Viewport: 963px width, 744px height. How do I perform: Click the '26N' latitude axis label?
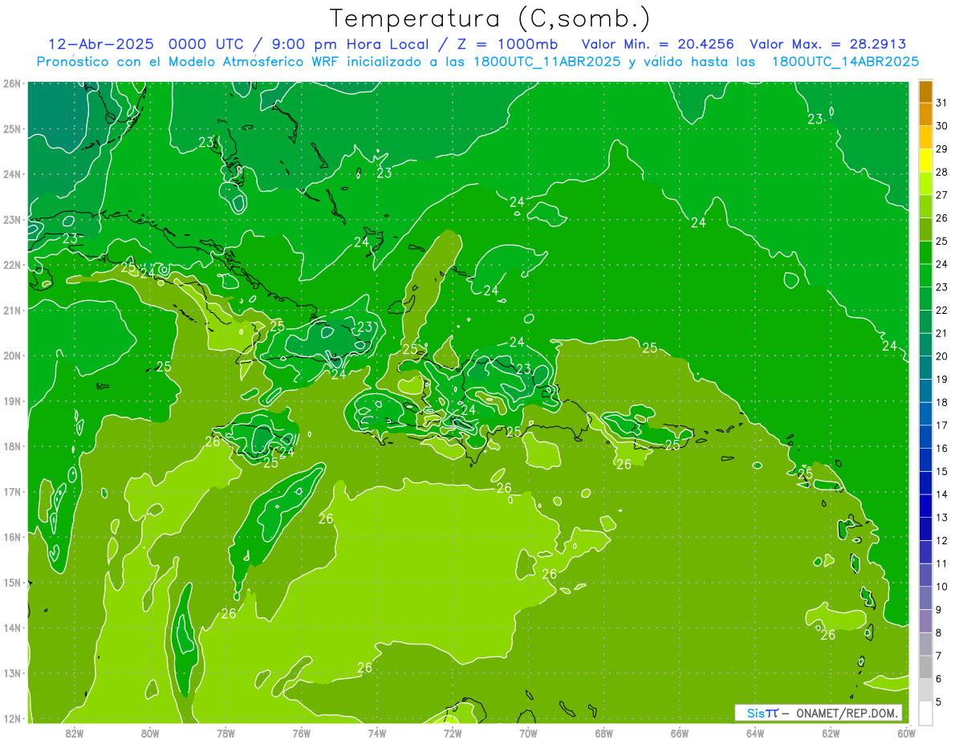tap(12, 83)
